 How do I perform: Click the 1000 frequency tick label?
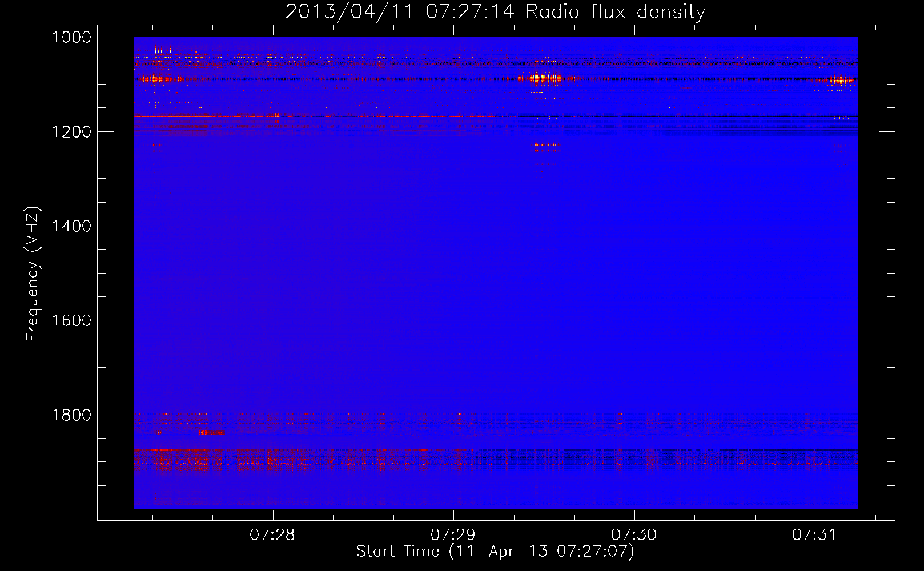pos(72,37)
